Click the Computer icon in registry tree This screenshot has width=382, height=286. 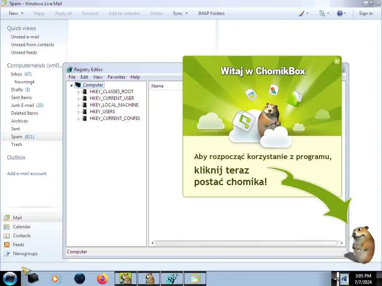point(78,85)
